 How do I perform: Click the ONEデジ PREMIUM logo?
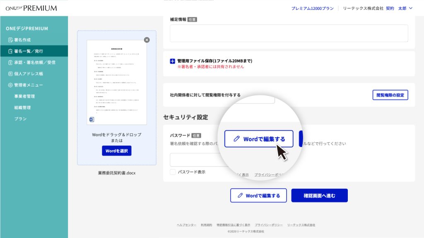[x=31, y=8]
